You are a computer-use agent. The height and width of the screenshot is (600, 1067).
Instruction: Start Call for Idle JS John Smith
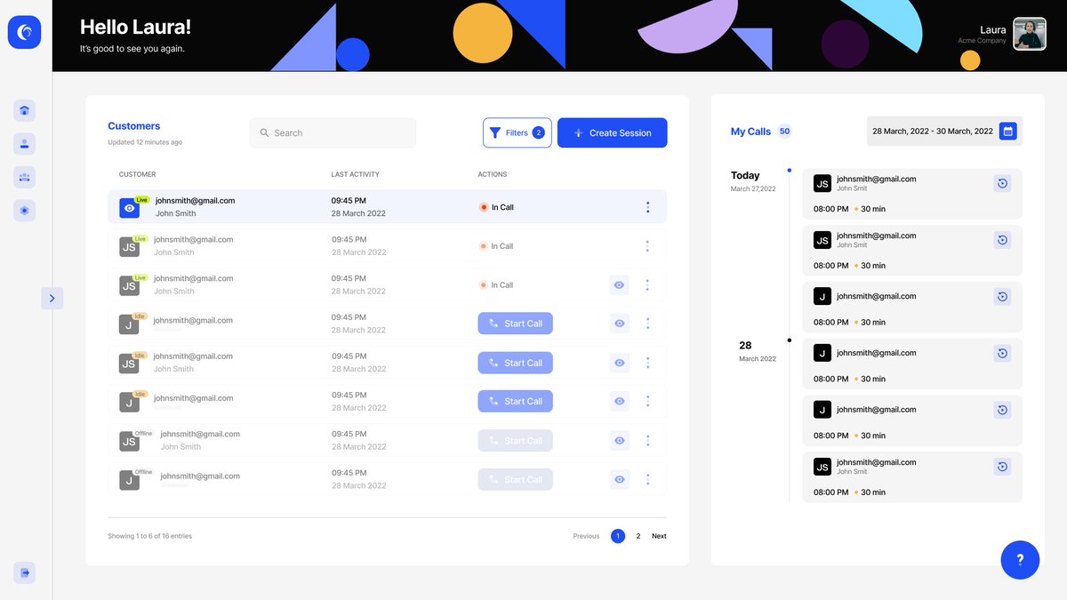click(516, 363)
